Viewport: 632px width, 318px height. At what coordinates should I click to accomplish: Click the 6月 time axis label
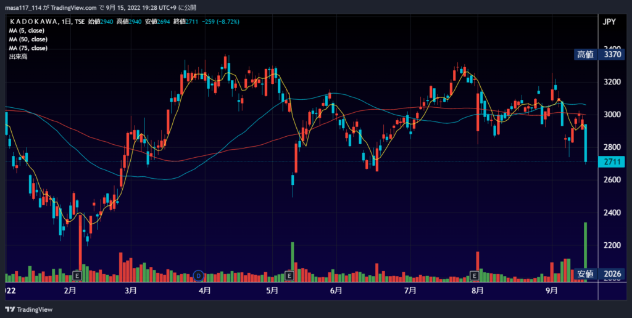pyautogui.click(x=336, y=290)
